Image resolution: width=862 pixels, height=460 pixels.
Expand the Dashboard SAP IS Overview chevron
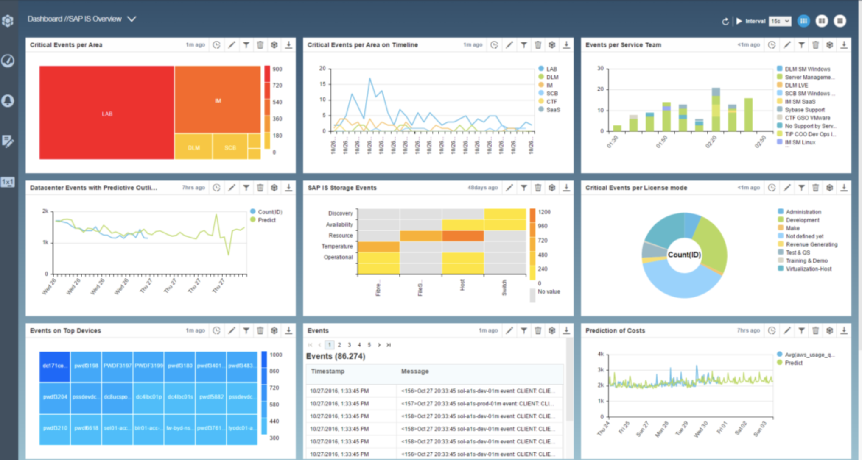click(x=132, y=19)
